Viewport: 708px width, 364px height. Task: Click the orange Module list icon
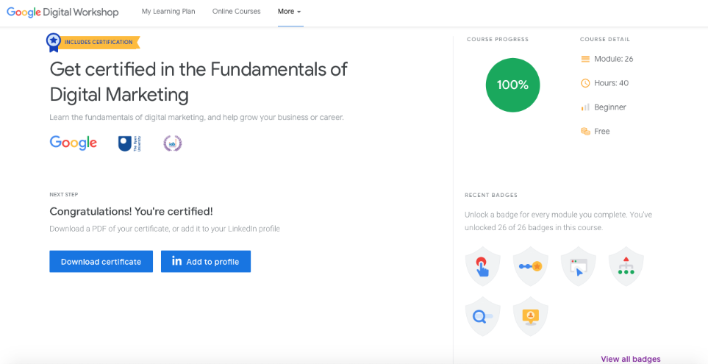pyautogui.click(x=585, y=59)
